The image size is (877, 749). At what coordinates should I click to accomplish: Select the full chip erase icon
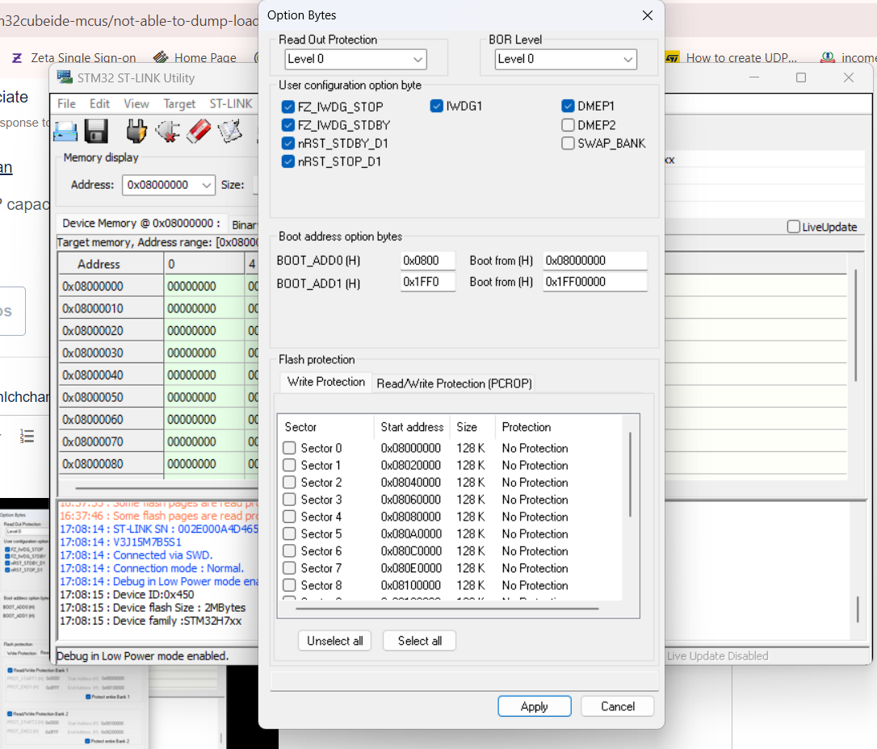coord(198,131)
